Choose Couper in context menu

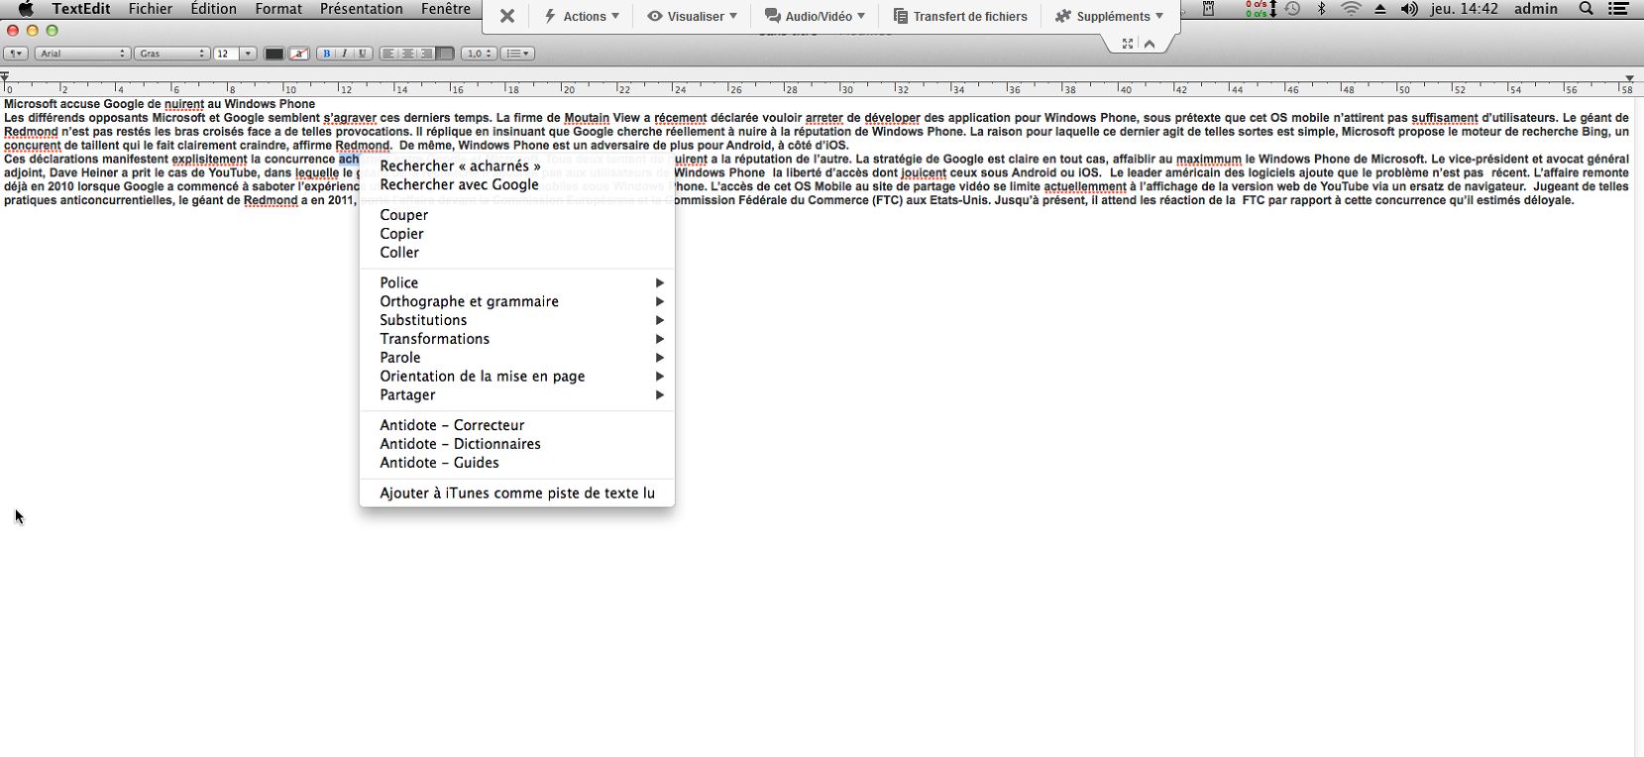click(516, 215)
